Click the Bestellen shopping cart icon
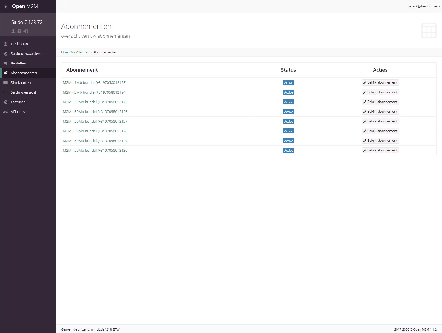This screenshot has height=333, width=442. click(x=6, y=63)
